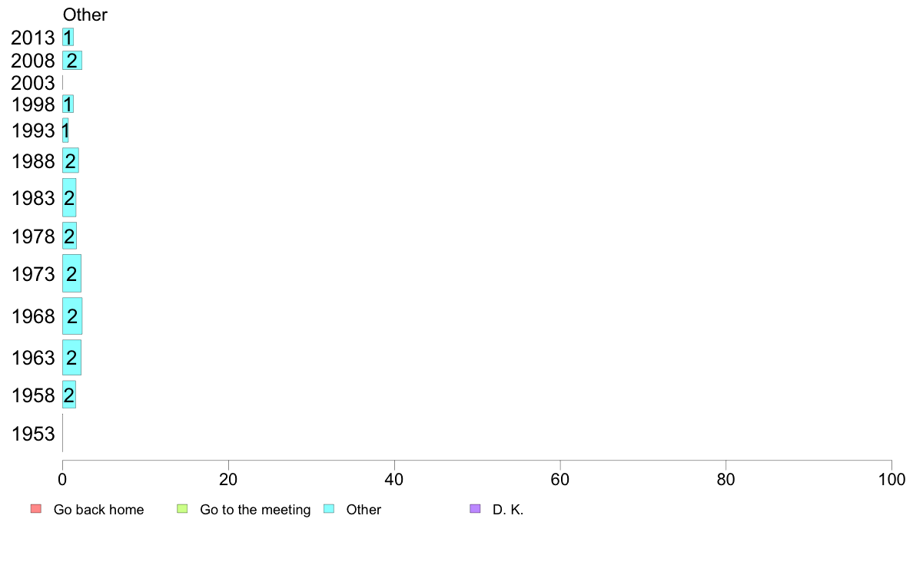Image resolution: width=913 pixels, height=565 pixels.
Task: Select the Other column heading above the bars
Action: [85, 15]
